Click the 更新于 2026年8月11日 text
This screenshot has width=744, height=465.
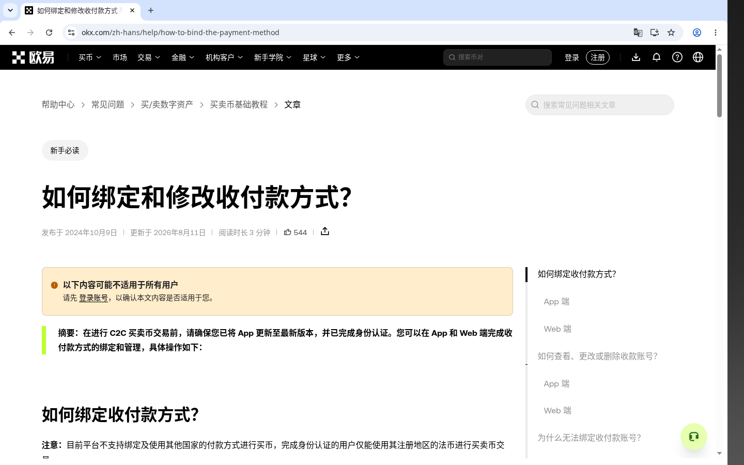(168, 233)
